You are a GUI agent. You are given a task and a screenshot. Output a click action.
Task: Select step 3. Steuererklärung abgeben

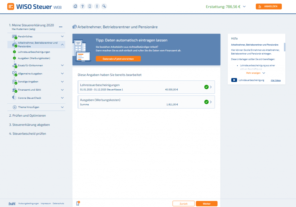[x=29, y=125]
